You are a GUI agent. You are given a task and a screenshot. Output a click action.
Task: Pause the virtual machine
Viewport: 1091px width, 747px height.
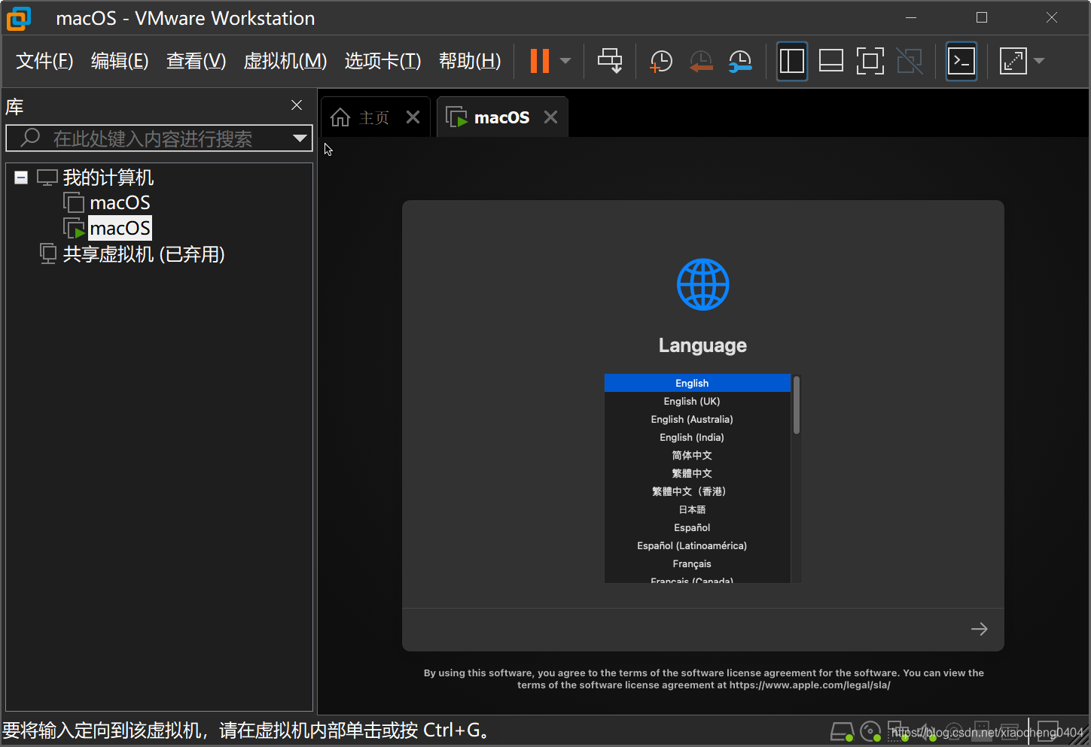coord(539,61)
